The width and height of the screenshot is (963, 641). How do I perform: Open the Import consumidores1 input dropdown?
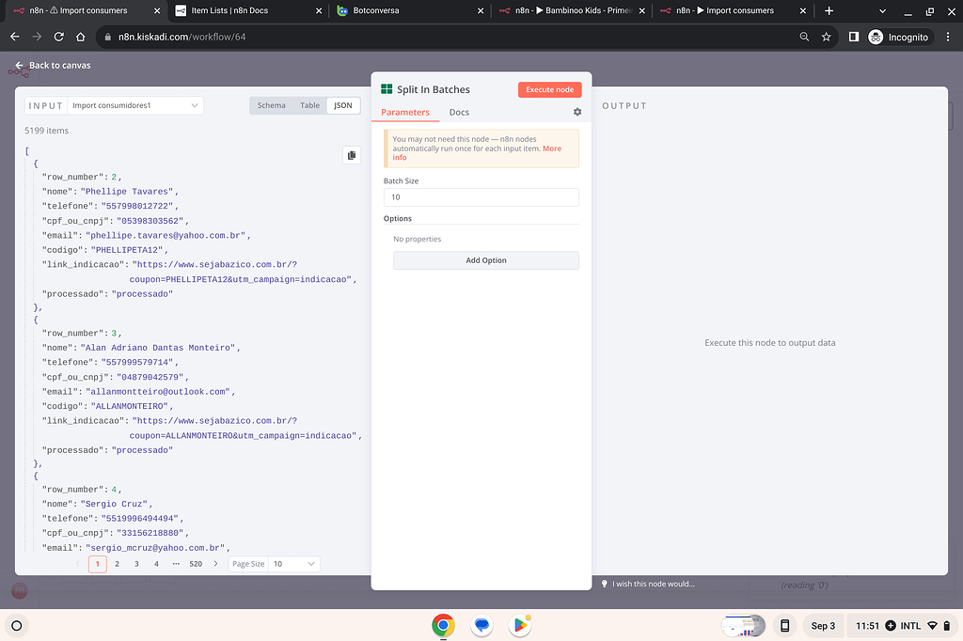[136, 105]
